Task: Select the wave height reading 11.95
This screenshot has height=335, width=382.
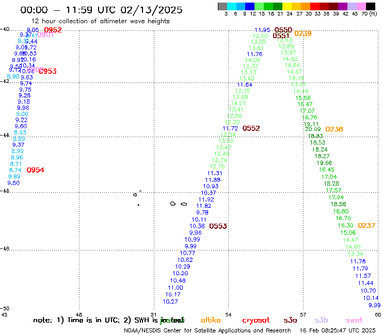Action: tap(262, 30)
